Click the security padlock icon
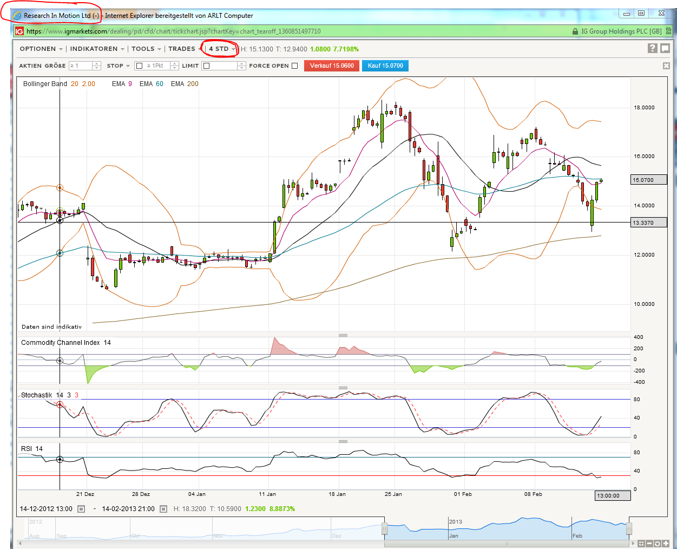Image resolution: width=677 pixels, height=549 pixels. pos(575,31)
